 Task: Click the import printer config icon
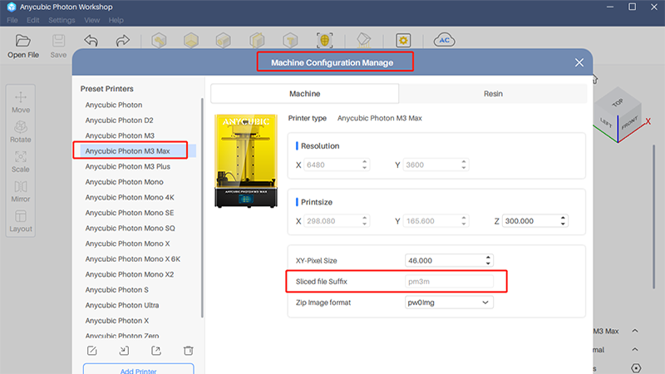click(124, 351)
